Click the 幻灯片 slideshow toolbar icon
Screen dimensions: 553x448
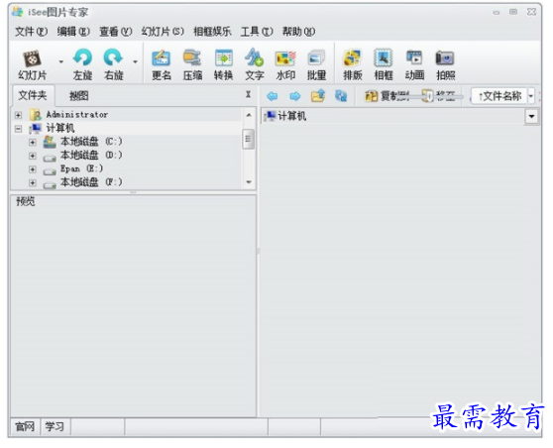click(32, 64)
